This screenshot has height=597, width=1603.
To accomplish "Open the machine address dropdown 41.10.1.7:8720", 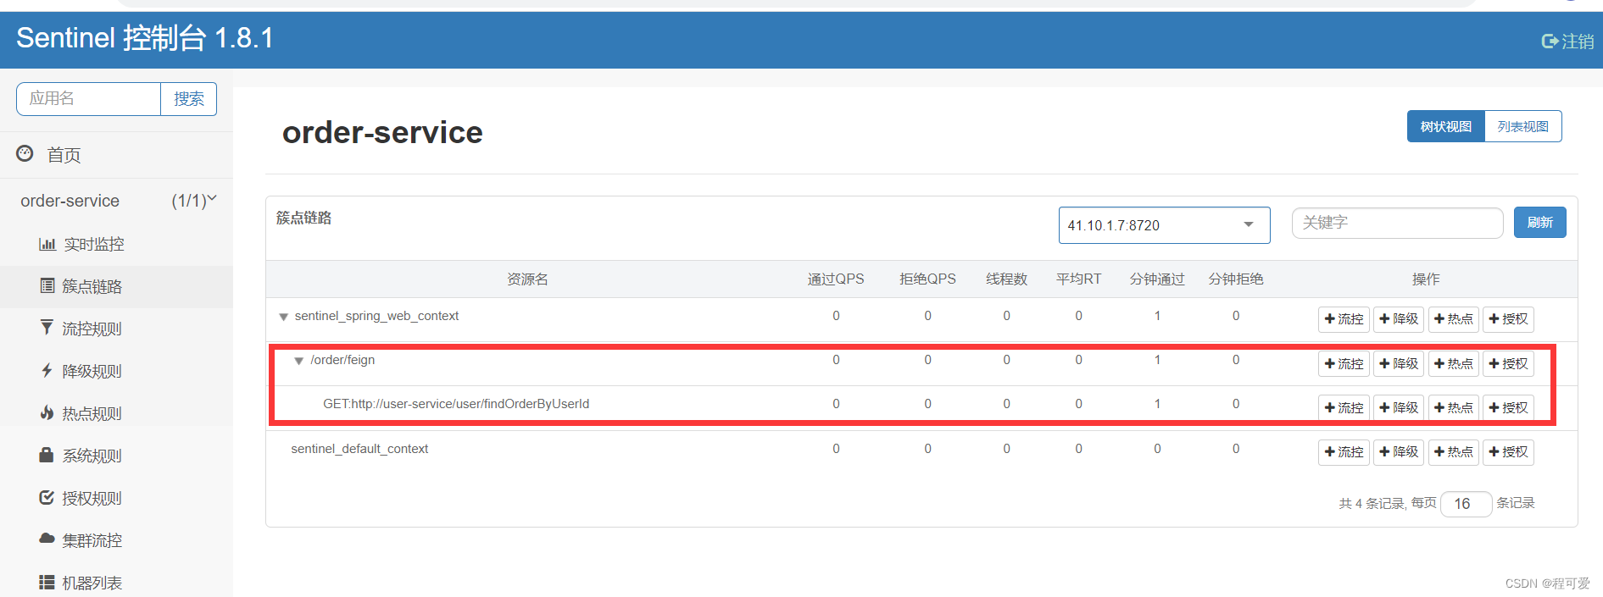I will [x=1164, y=225].
